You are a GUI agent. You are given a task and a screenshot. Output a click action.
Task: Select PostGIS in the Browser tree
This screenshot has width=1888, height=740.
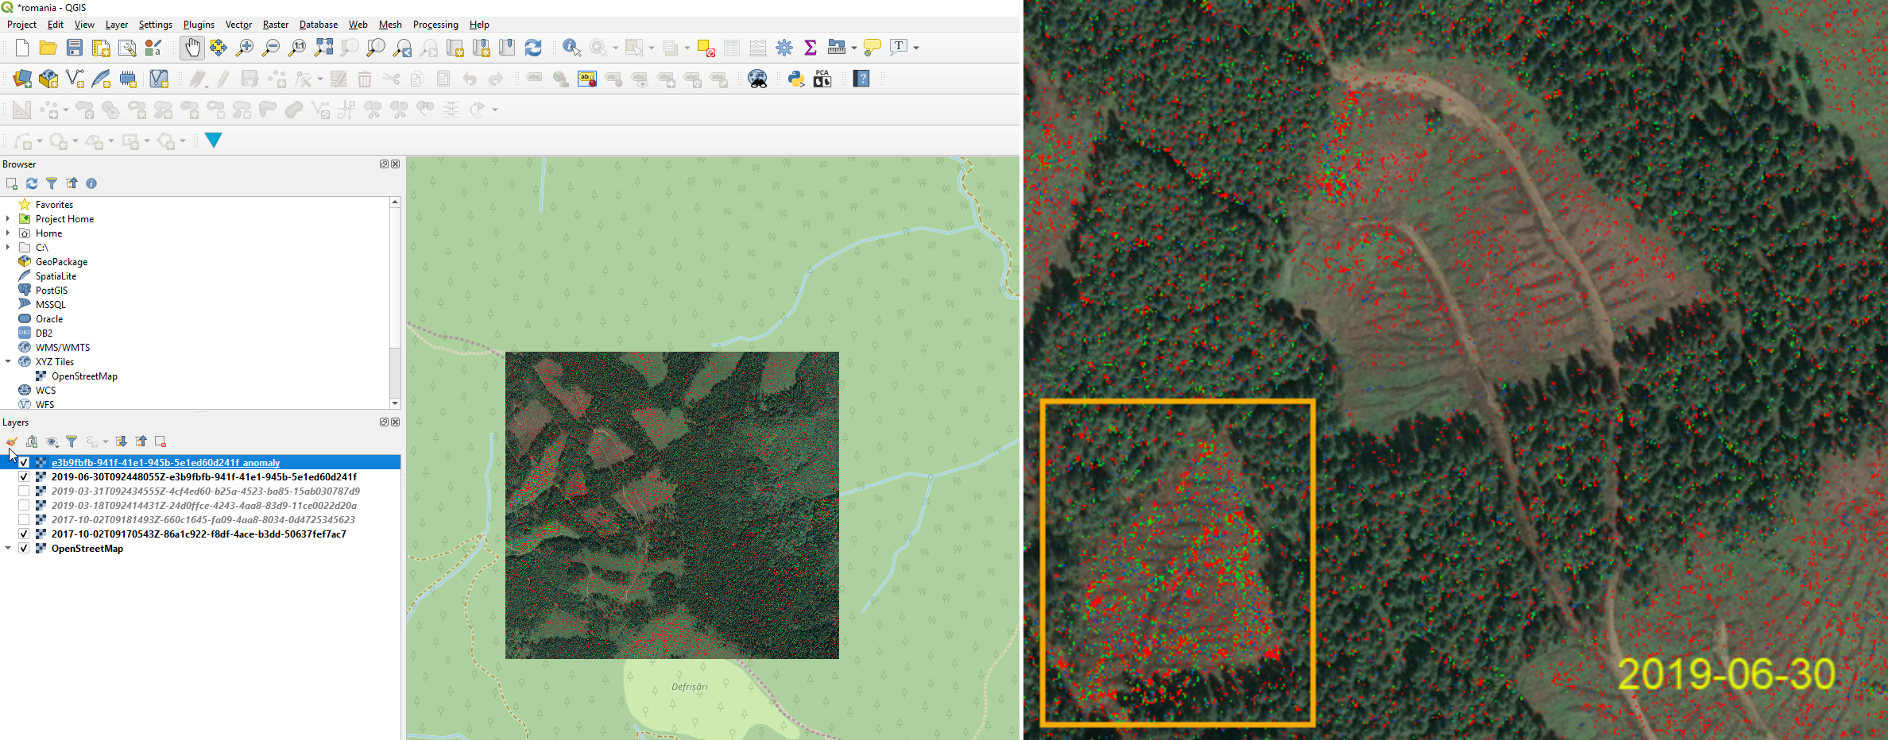(x=52, y=291)
